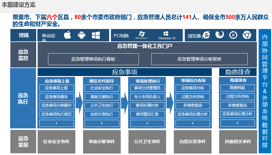
Task: Expand plus box under 自然灾害执行
Action: [x=102, y=123]
